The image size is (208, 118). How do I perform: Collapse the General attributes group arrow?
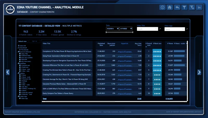tap(17, 52)
